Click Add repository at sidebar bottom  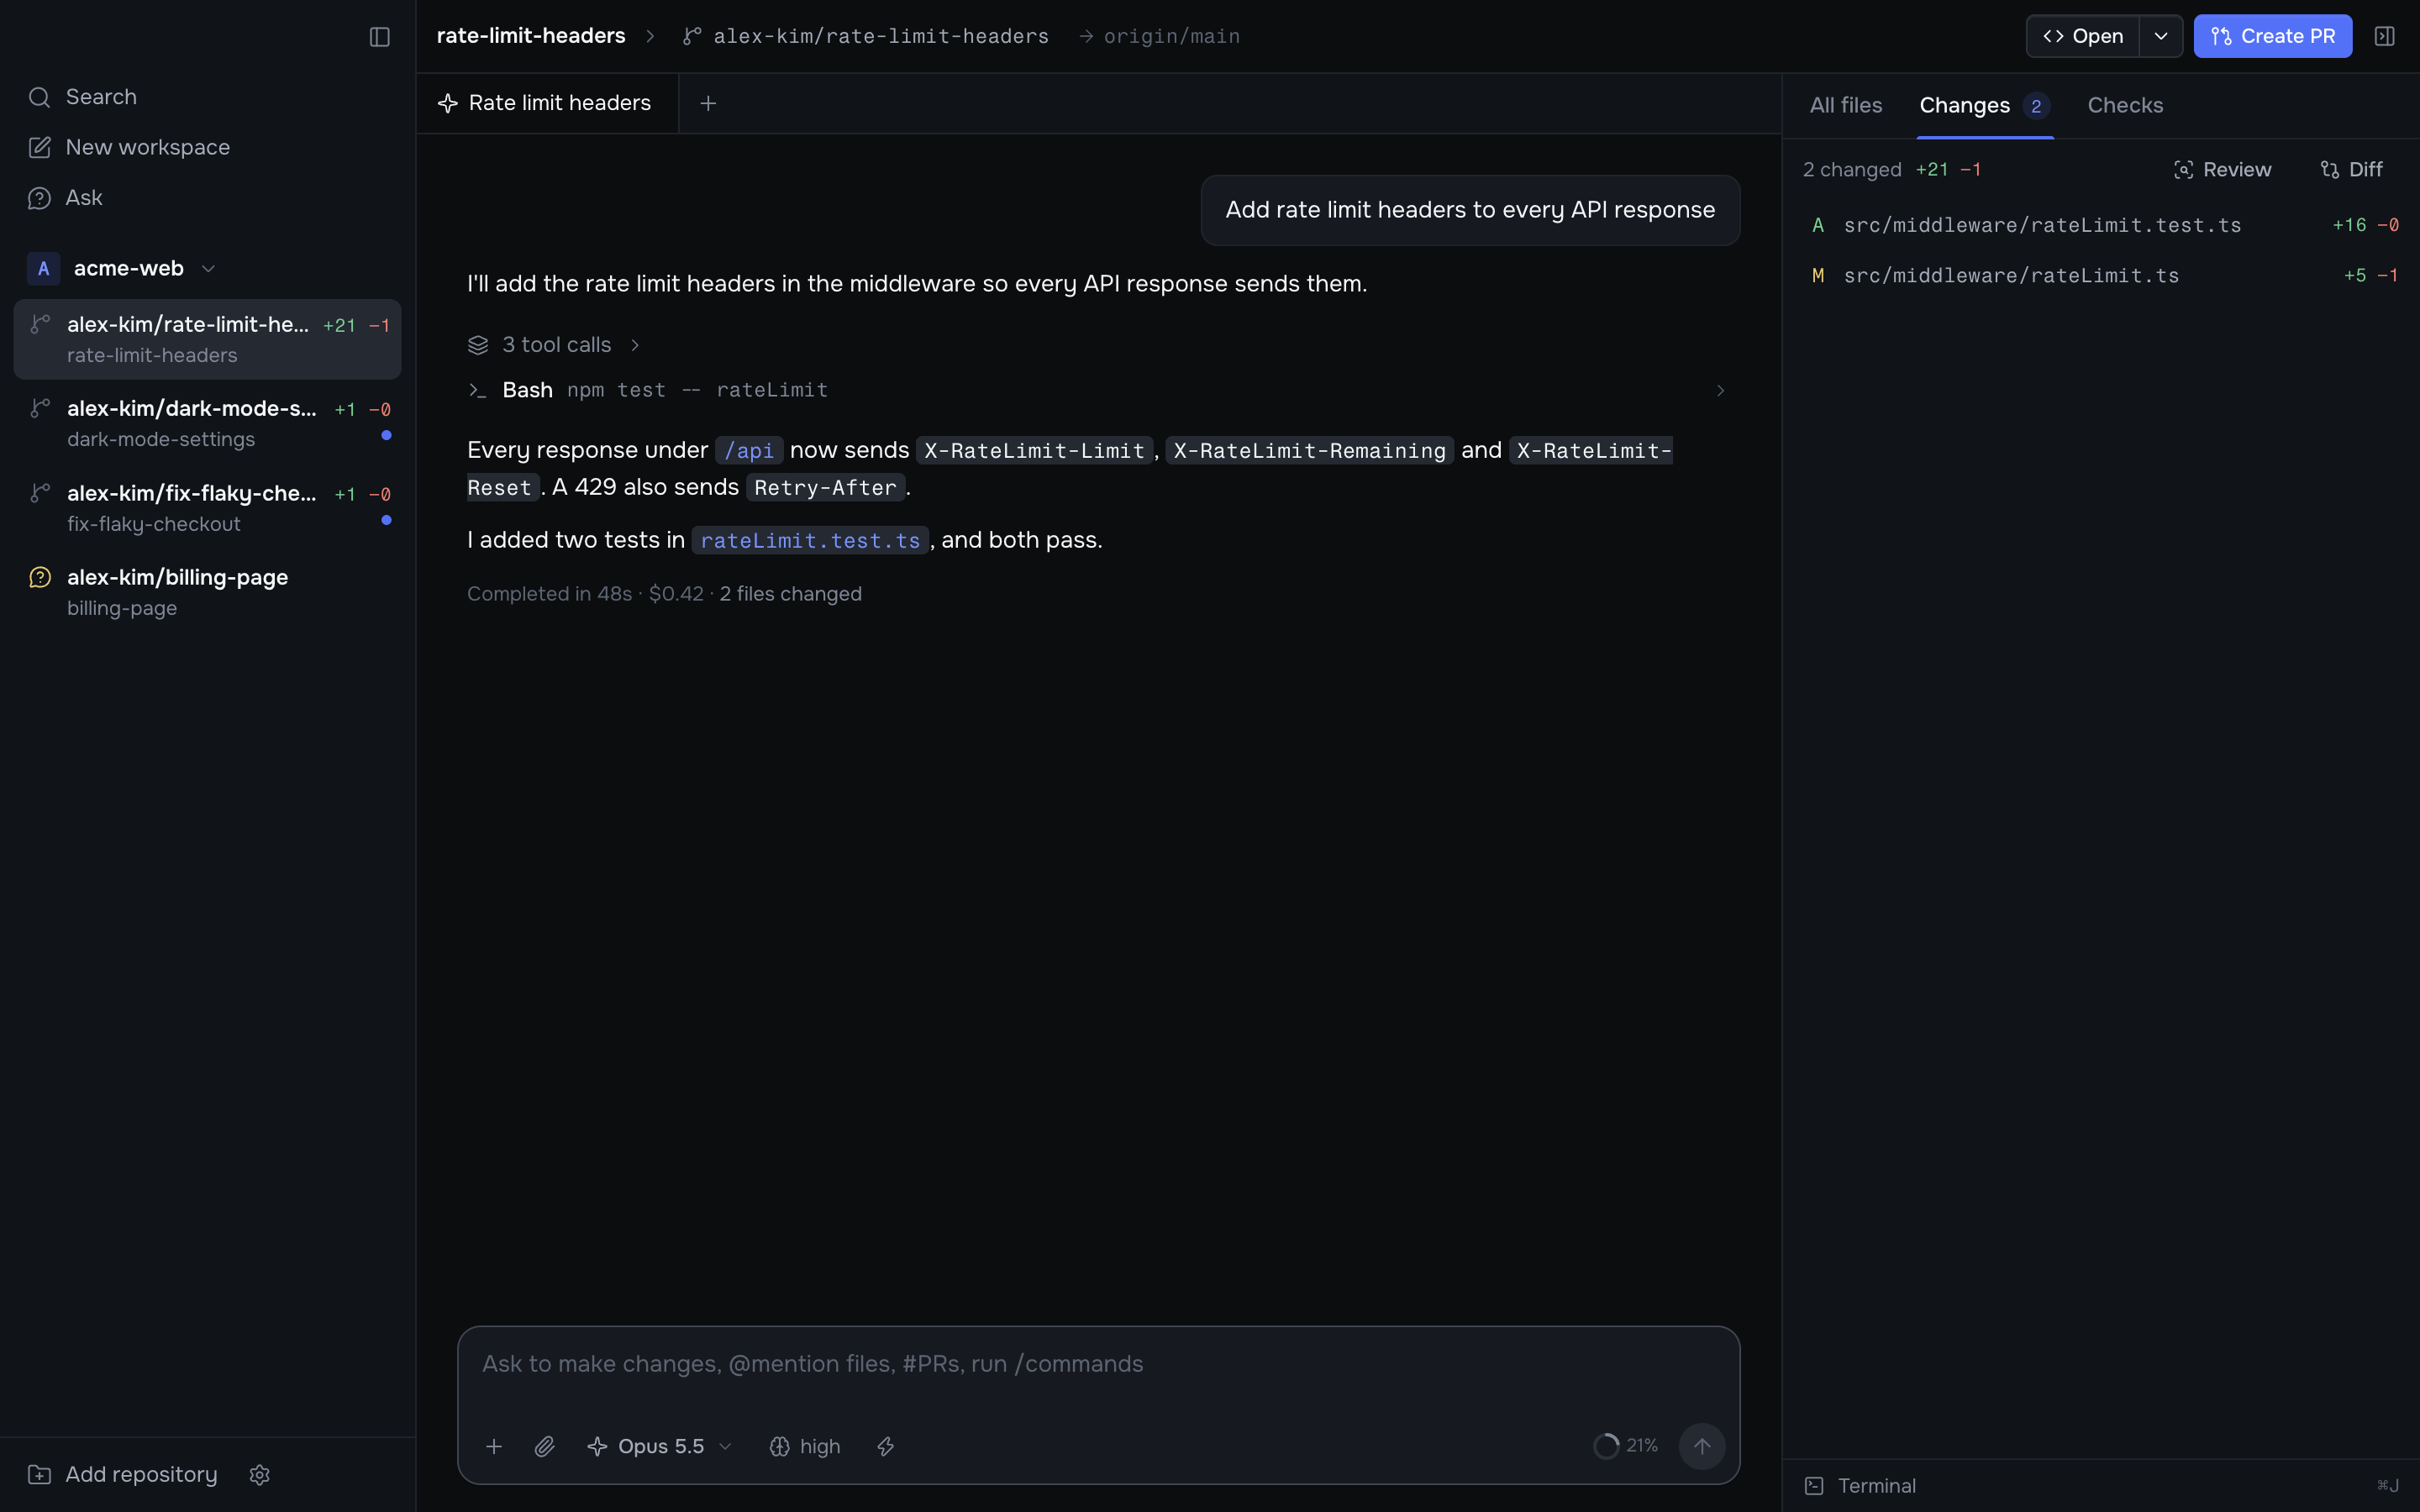(x=122, y=1474)
